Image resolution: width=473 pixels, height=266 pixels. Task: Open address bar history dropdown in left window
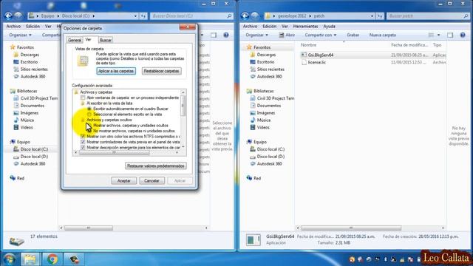[135, 16]
